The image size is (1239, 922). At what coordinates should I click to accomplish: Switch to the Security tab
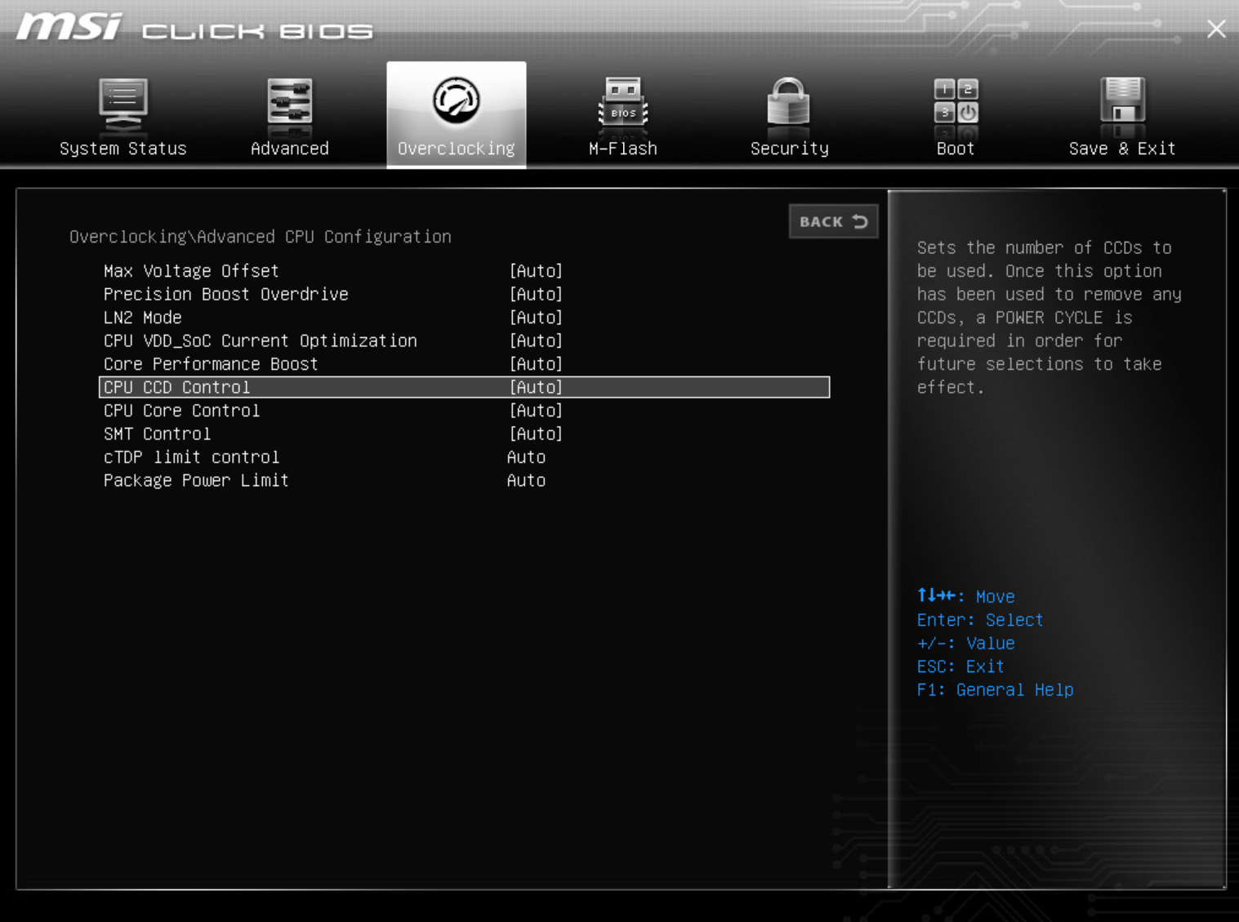coord(787,148)
